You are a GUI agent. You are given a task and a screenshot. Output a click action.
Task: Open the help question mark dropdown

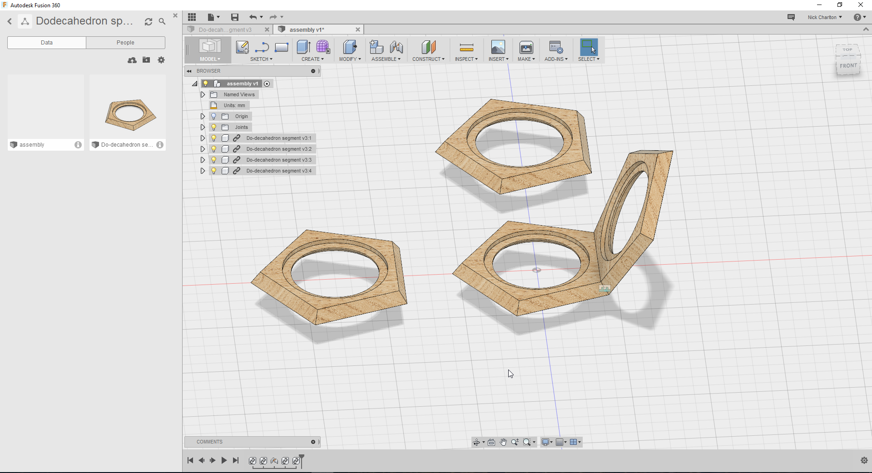point(859,17)
